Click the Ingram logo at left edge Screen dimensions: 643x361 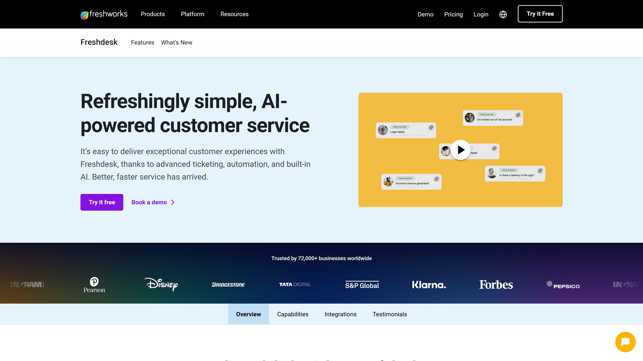(27, 284)
